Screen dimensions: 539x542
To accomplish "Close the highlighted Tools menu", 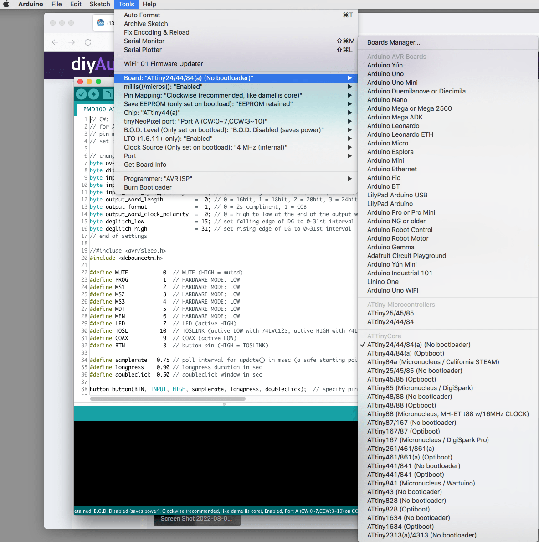I will point(127,4).
